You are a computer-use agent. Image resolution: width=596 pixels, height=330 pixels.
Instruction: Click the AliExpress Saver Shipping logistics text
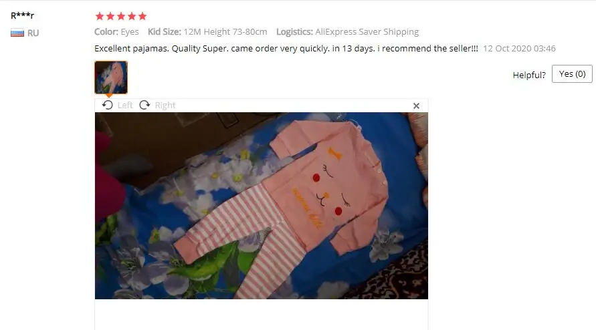click(x=367, y=32)
